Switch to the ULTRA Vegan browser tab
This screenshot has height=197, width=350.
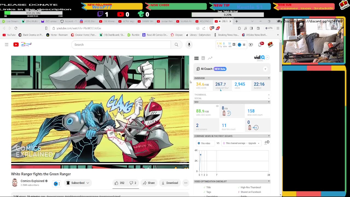(127, 21)
